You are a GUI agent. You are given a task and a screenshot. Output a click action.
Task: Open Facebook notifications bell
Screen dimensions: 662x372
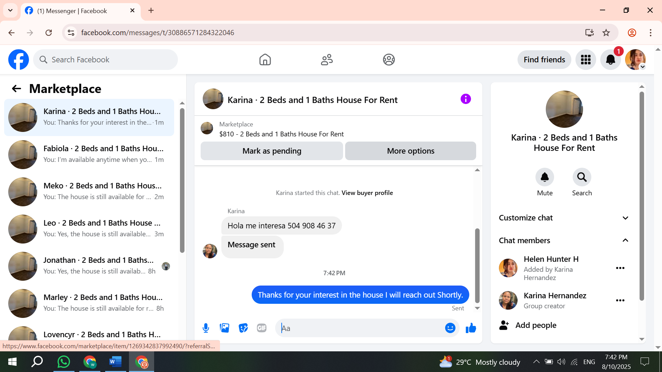610,60
